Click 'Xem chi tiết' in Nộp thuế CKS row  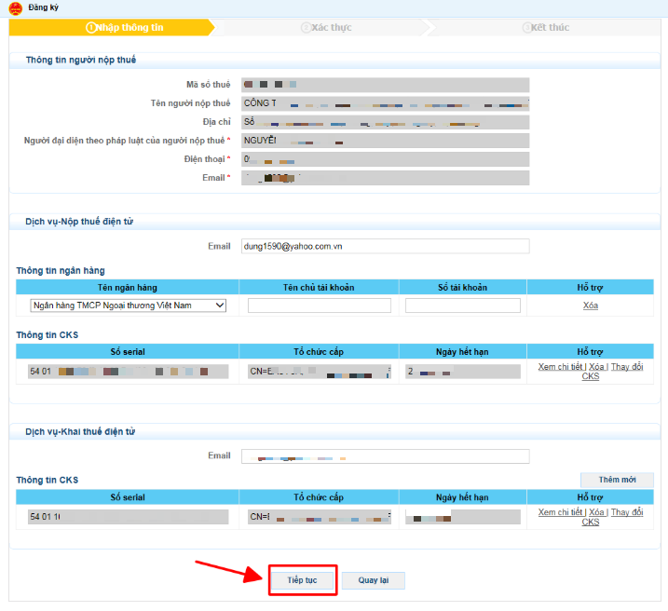coord(560,367)
